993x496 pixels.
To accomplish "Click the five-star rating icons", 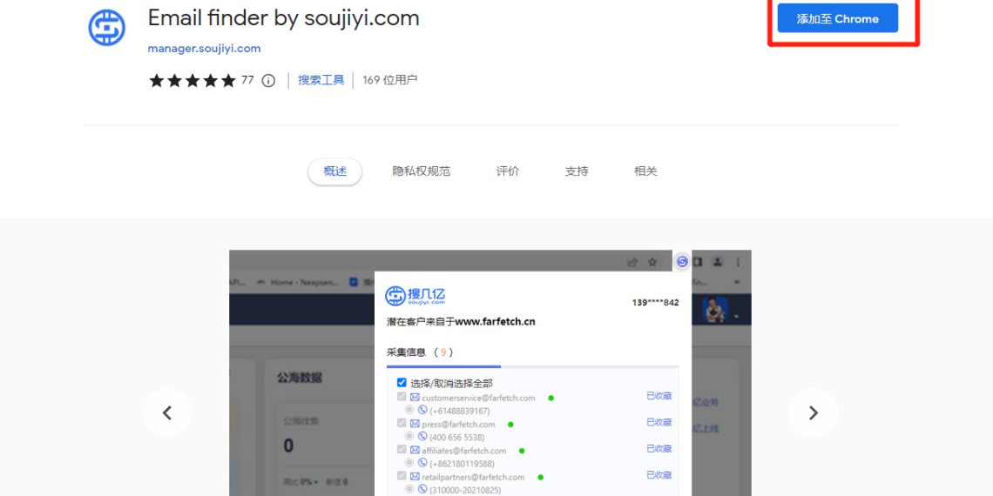I will point(193,80).
